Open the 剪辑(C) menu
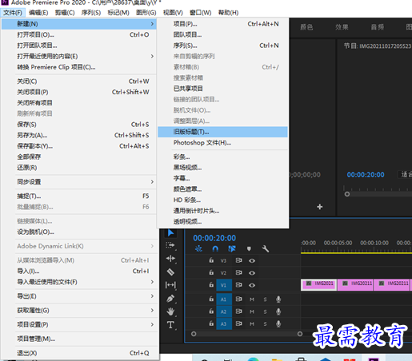 (x=65, y=13)
